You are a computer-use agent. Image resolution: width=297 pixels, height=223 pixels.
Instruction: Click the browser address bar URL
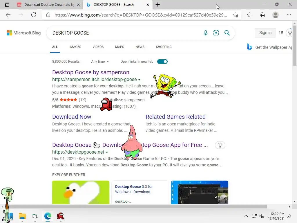[141, 15]
